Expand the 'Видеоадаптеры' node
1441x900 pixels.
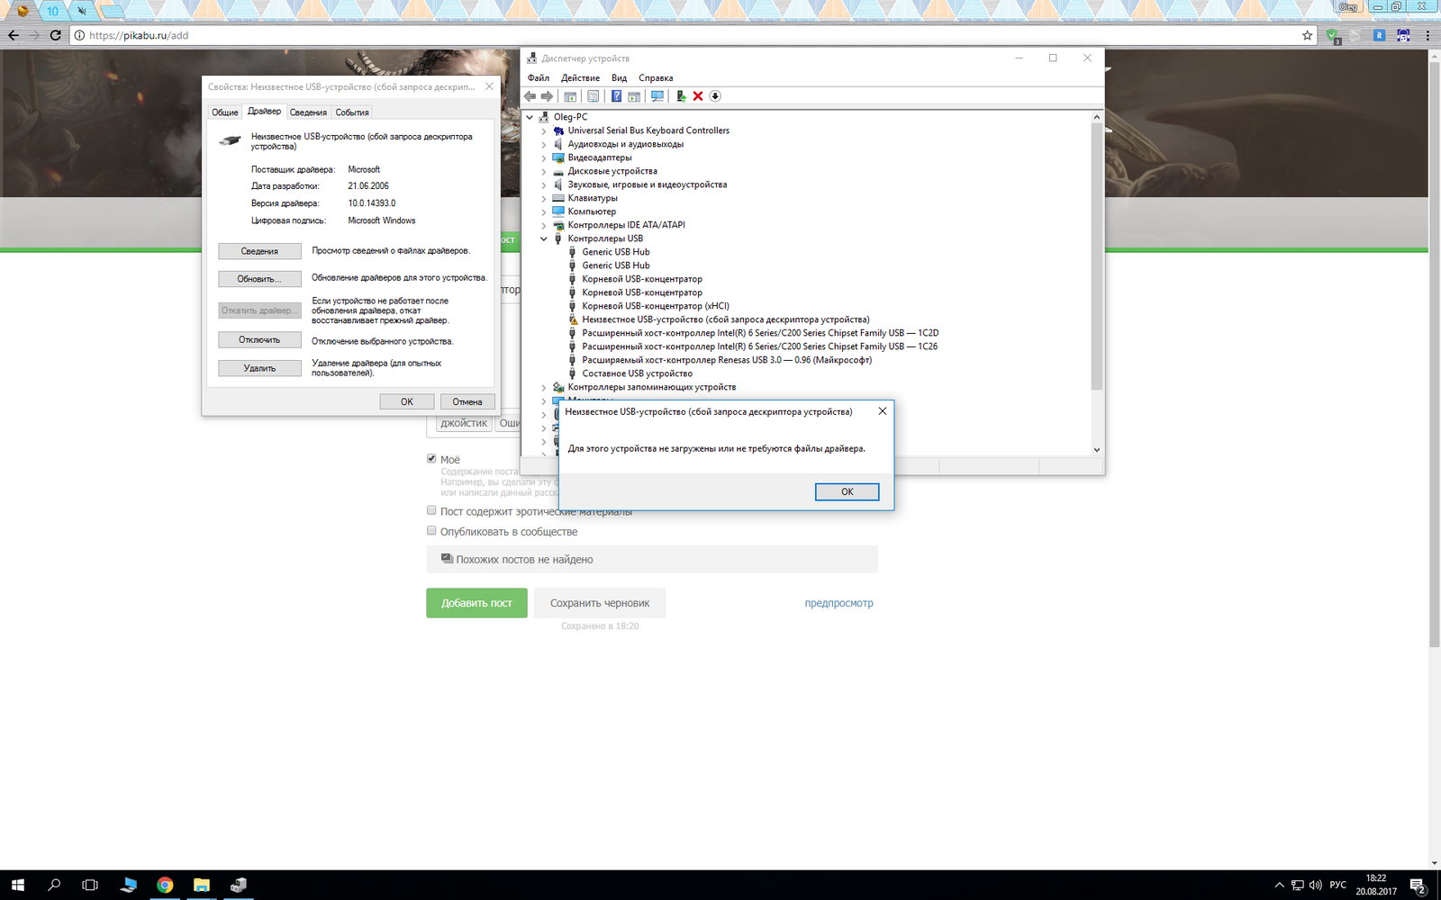544,157
